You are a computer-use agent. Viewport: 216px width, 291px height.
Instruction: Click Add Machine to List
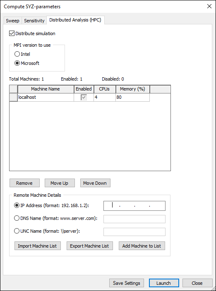(142, 246)
